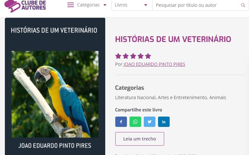Open the Livros selector dropdown

(132, 5)
